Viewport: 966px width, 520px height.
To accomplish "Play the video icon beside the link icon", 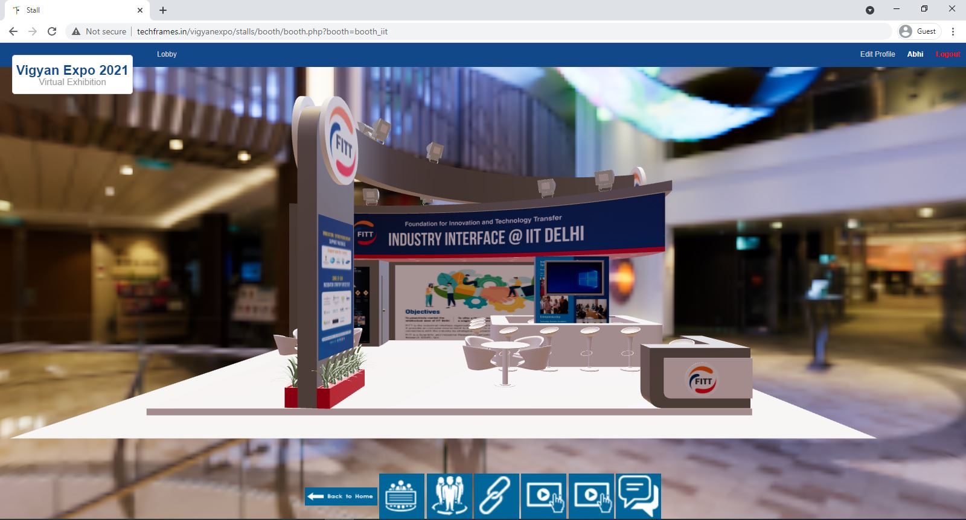I will [543, 496].
